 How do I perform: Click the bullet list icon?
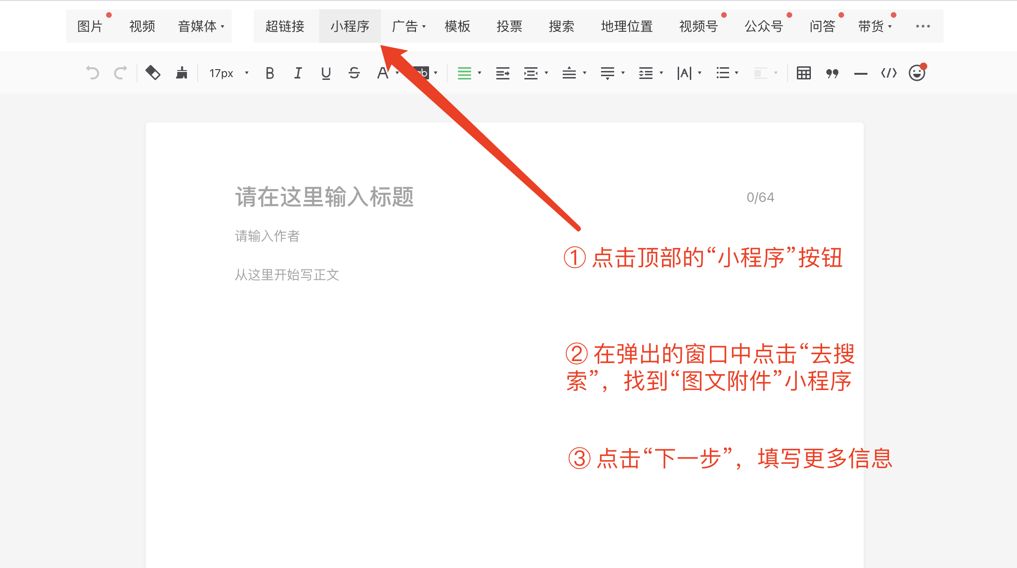(723, 73)
